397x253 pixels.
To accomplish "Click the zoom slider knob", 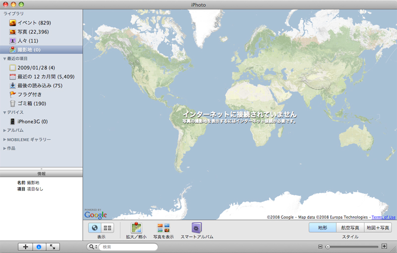I will point(328,247).
